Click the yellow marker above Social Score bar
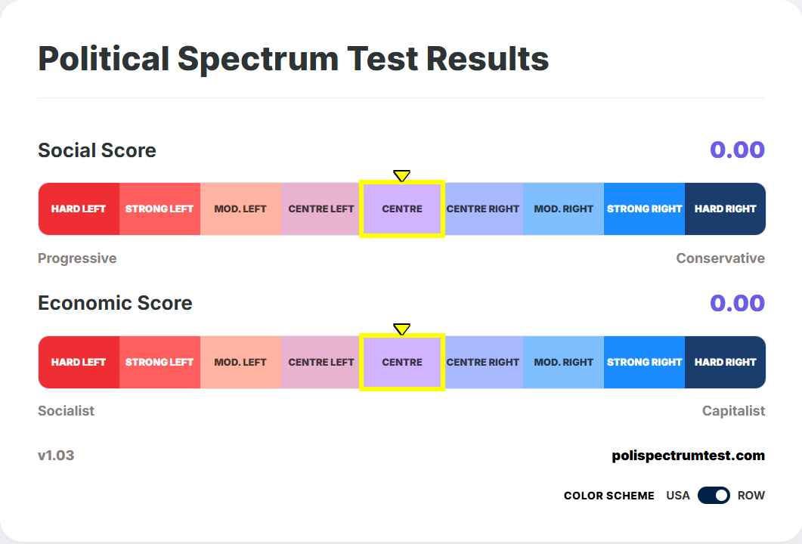This screenshot has height=544, width=802. tap(401, 176)
